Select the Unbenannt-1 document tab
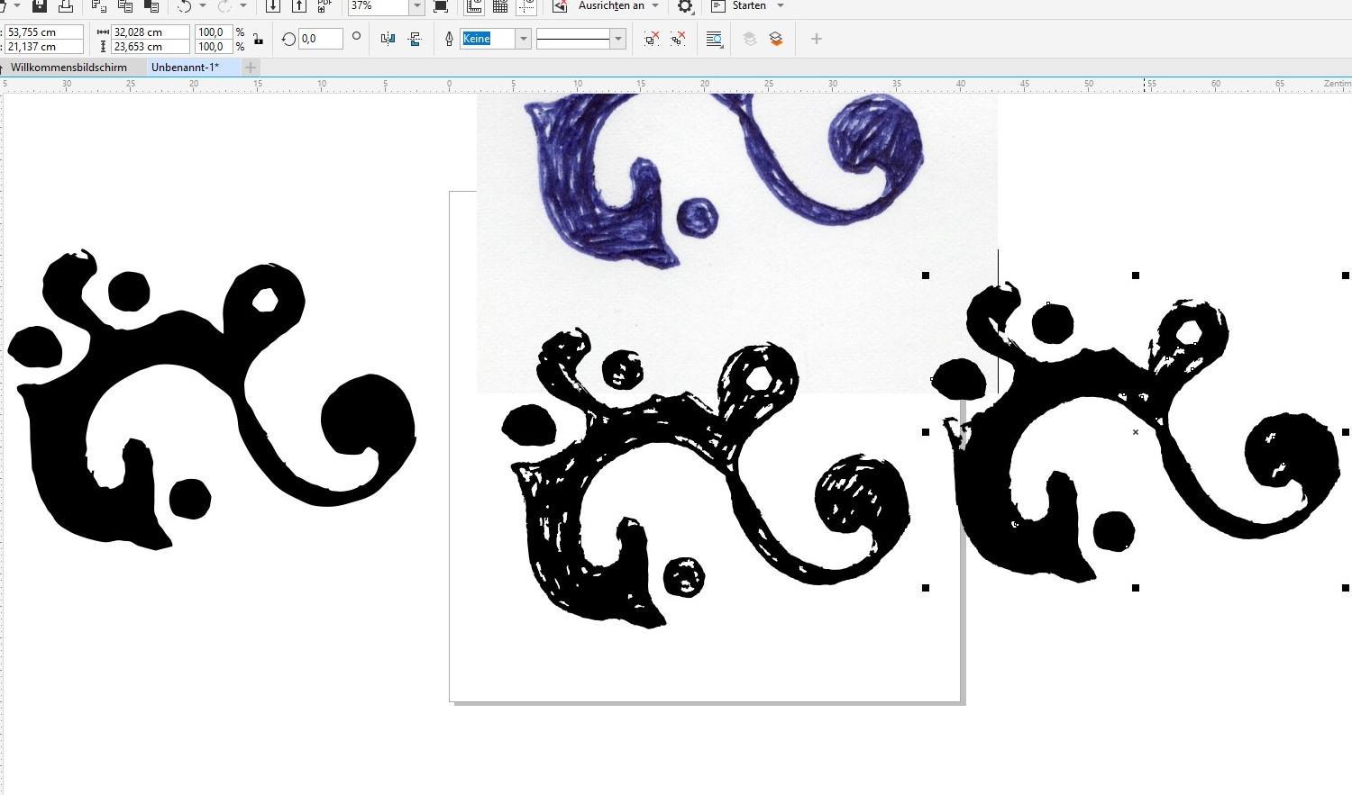The height and width of the screenshot is (795, 1352). 185,68
